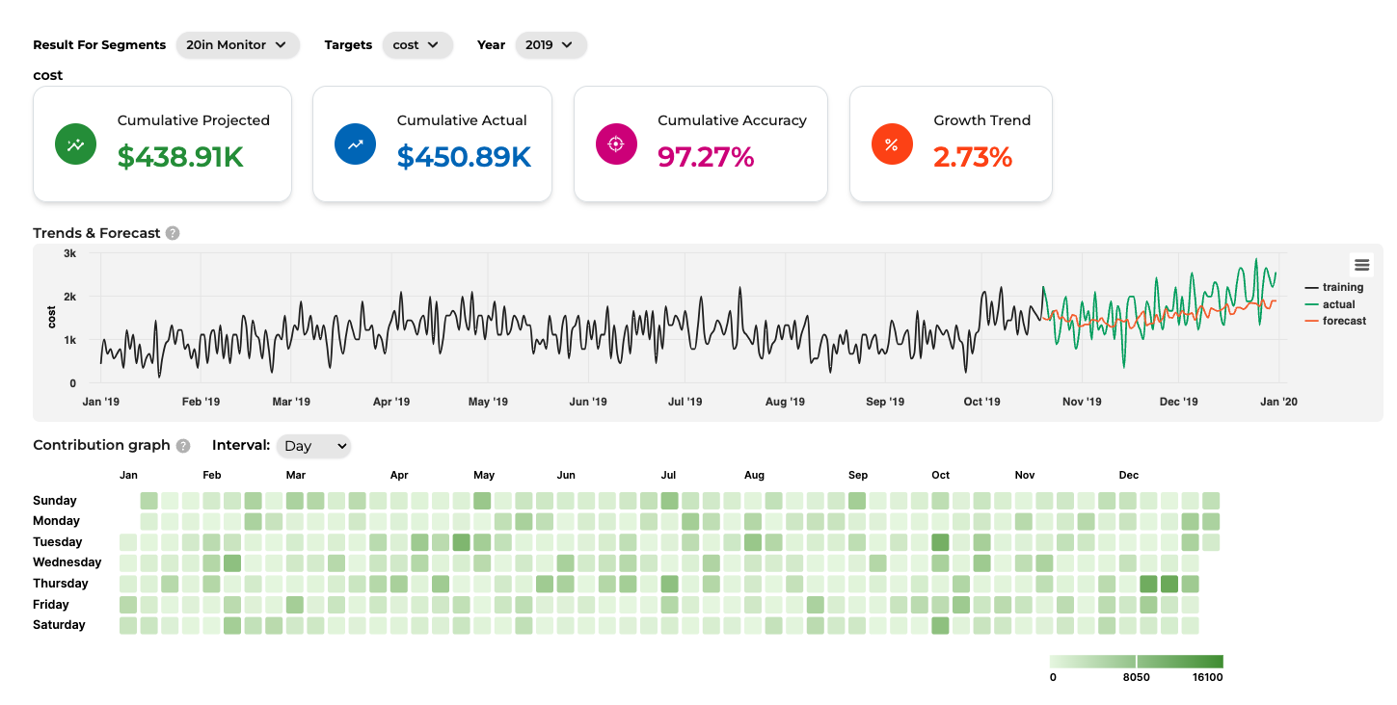Image resolution: width=1397 pixels, height=705 pixels.
Task: Click the pink Cumulative Accuracy target icon
Action: click(616, 144)
